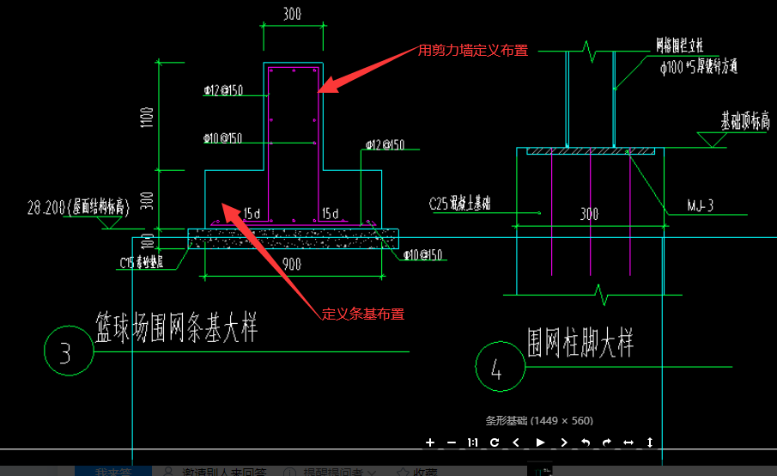Click the left 15d anchorage label

click(x=252, y=214)
